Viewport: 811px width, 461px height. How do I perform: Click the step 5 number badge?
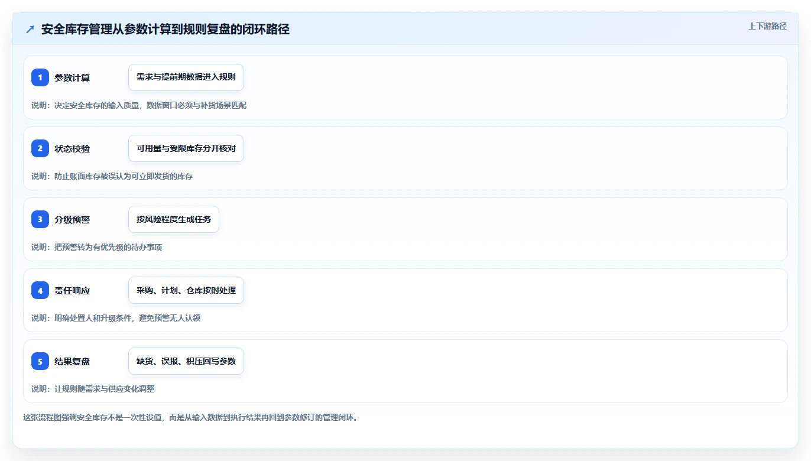click(40, 361)
